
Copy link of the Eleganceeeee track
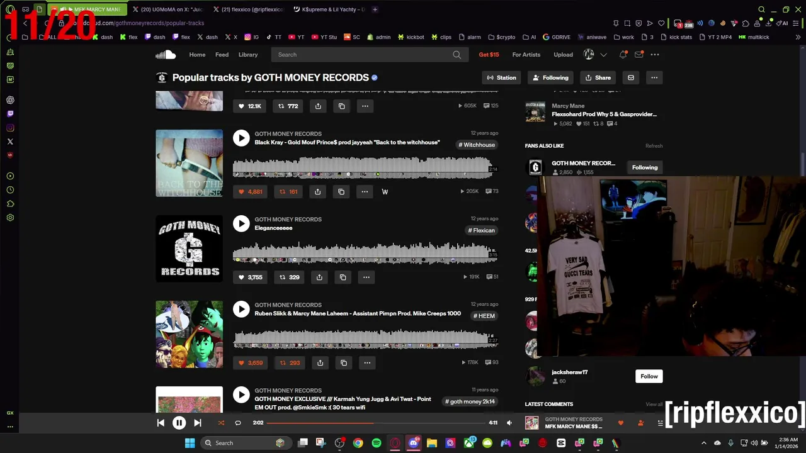[x=343, y=277]
